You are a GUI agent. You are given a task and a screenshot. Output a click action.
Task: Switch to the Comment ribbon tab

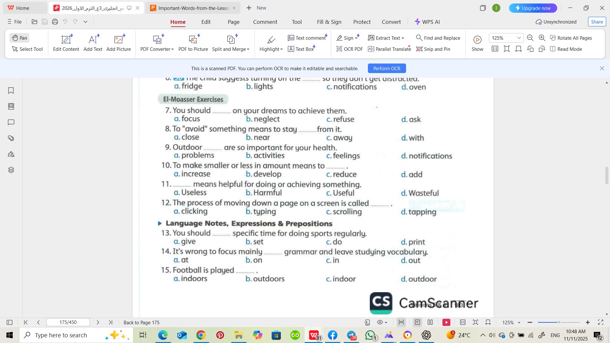tap(265, 22)
